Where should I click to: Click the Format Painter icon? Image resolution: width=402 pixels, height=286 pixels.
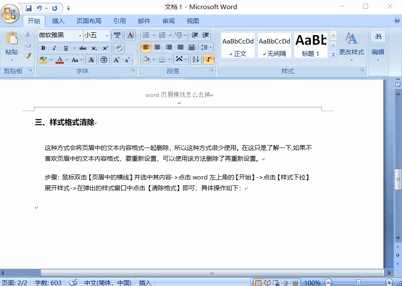[28, 55]
